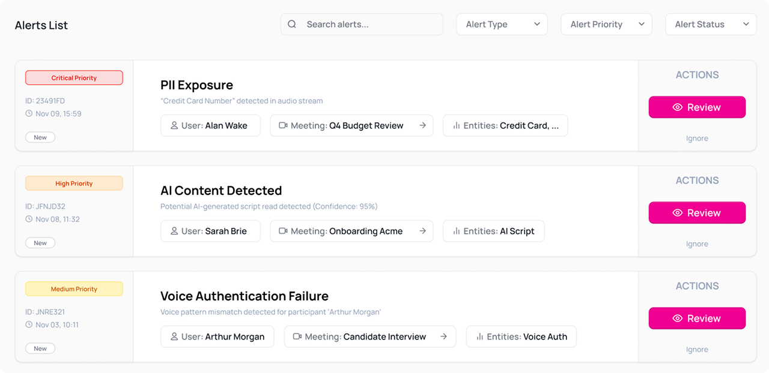769x373 pixels.
Task: Click user icon in Alan Wake chip
Action: (174, 126)
